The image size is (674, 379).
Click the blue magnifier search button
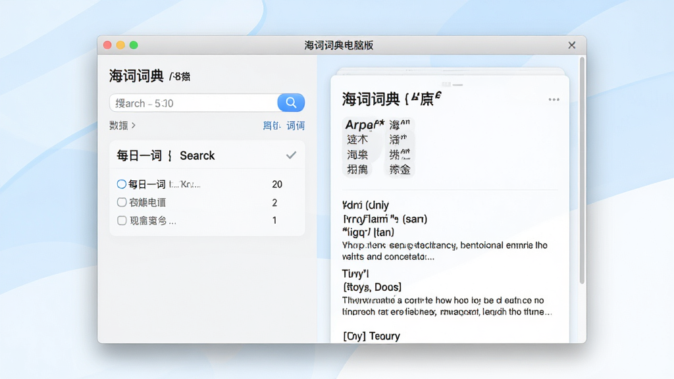coord(291,103)
